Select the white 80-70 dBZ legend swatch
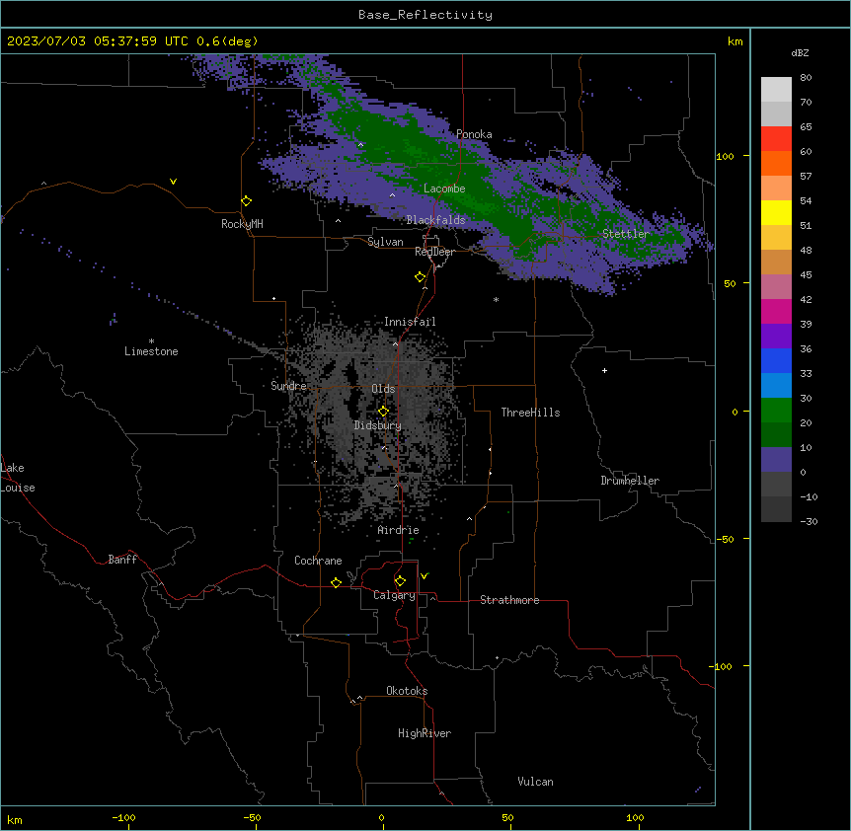The width and height of the screenshot is (851, 831). pyautogui.click(x=776, y=90)
